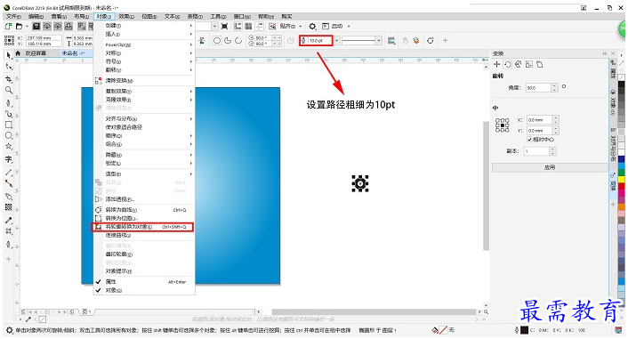Select the Crop tool
Screen dimensions: 628x339
pos(8,79)
